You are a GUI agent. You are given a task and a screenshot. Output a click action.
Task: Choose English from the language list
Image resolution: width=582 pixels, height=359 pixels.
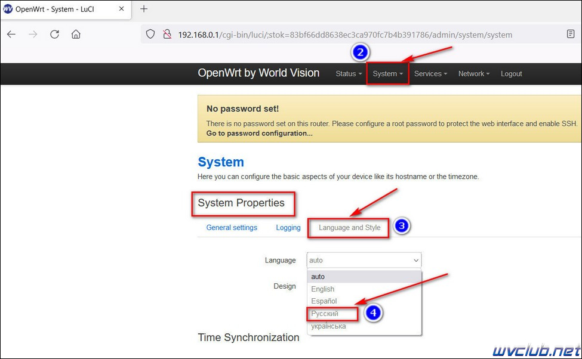point(364,289)
